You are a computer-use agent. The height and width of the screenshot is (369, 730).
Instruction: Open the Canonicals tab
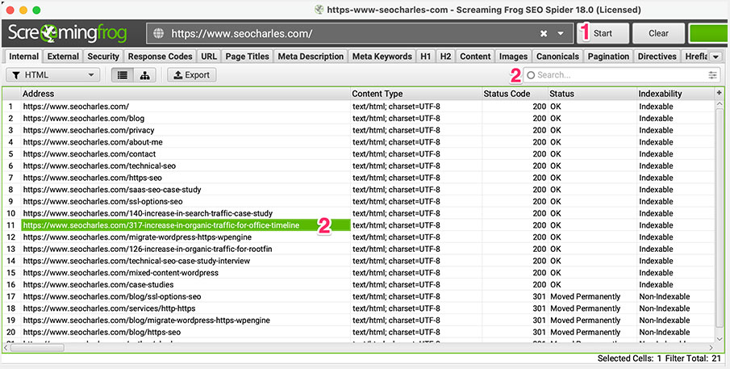point(557,57)
